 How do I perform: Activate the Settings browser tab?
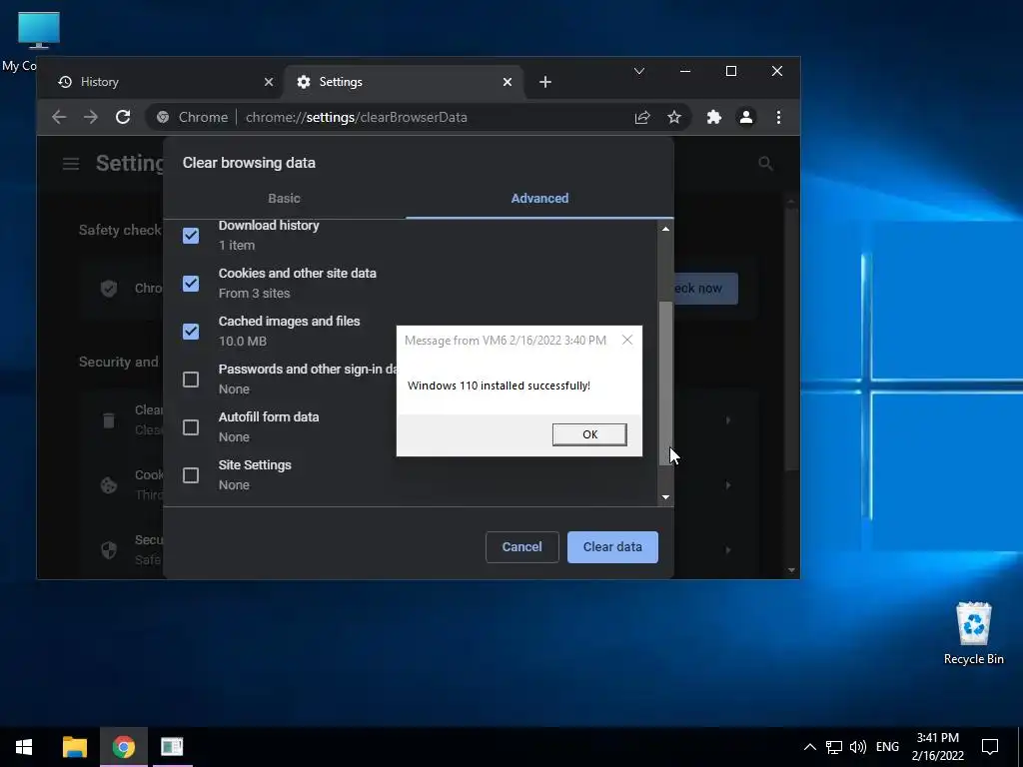coord(404,82)
